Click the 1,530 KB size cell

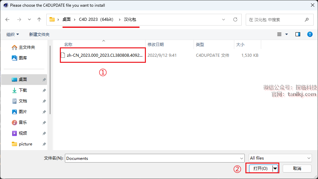pyautogui.click(x=250, y=55)
